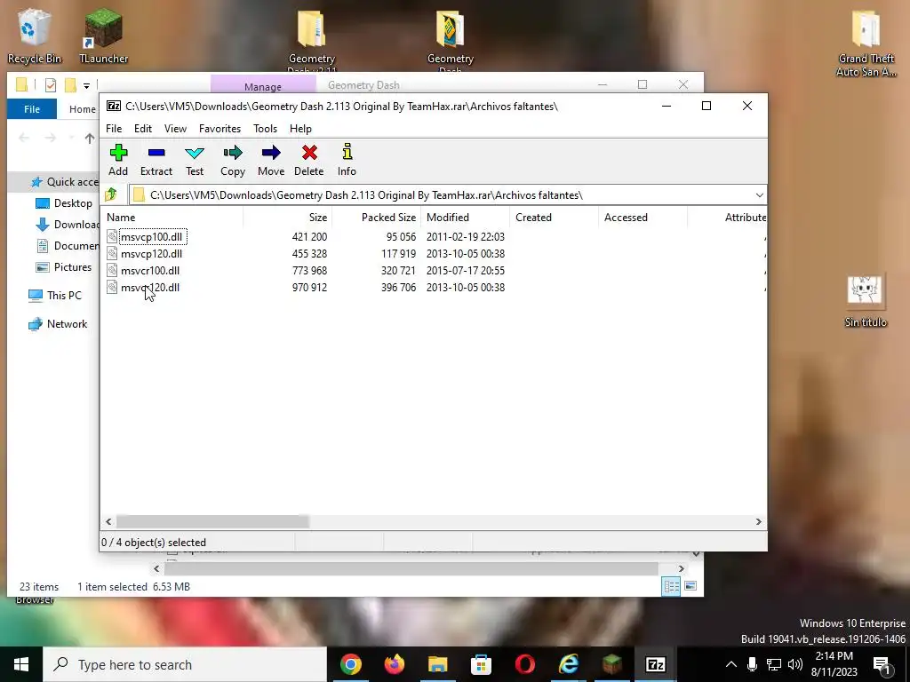Screen dimensions: 910x682
Task: Switch to the Home tab in Explorer
Action: [83, 109]
